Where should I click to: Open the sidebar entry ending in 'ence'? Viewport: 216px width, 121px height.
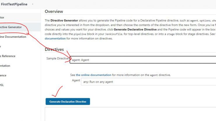[3, 75]
